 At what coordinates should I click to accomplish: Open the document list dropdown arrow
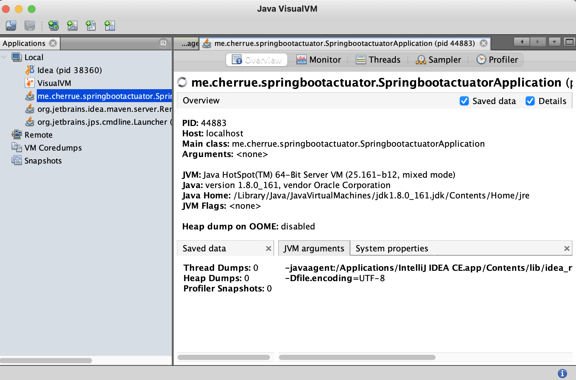tap(554, 42)
